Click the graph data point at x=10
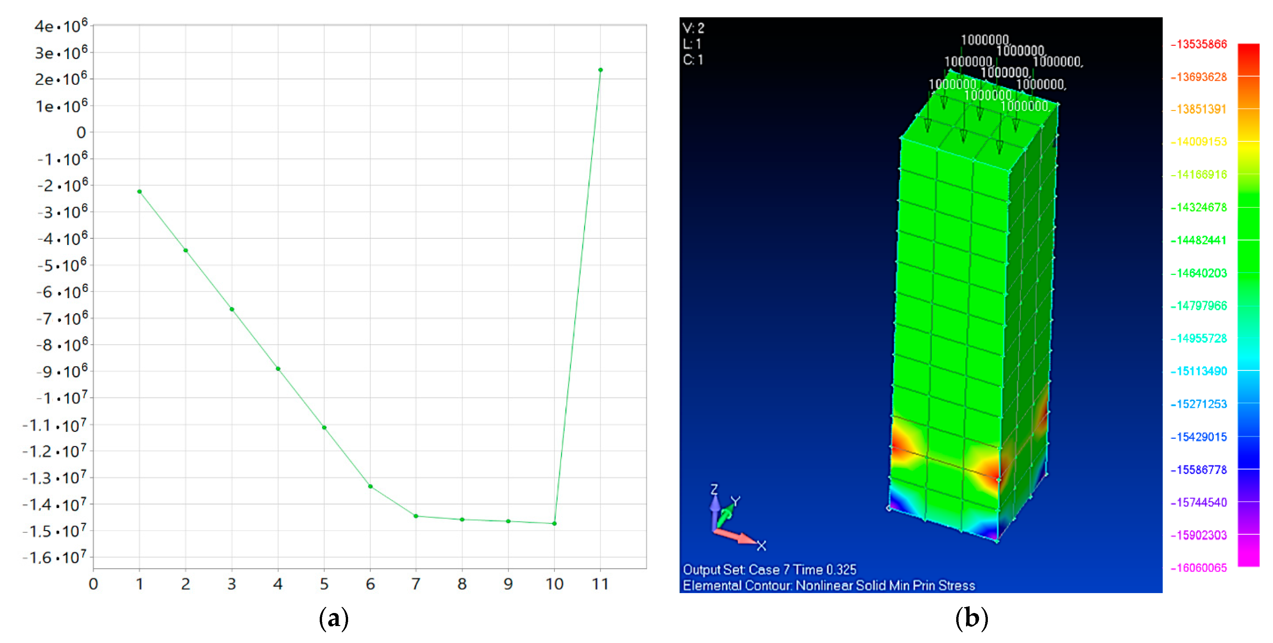 554,523
